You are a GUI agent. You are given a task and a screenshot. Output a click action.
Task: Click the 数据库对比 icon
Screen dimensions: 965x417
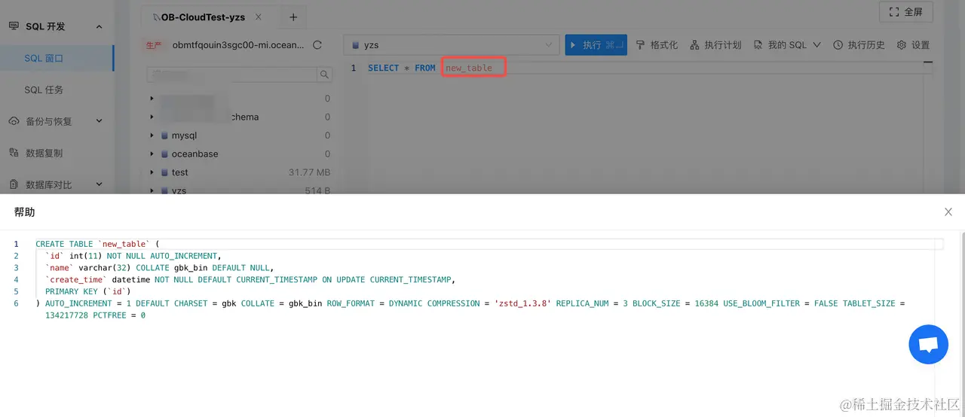point(14,184)
